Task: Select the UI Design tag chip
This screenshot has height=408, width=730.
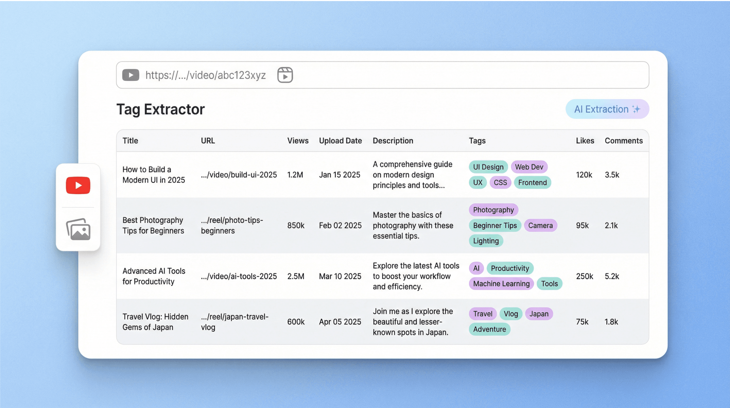Action: pos(488,167)
